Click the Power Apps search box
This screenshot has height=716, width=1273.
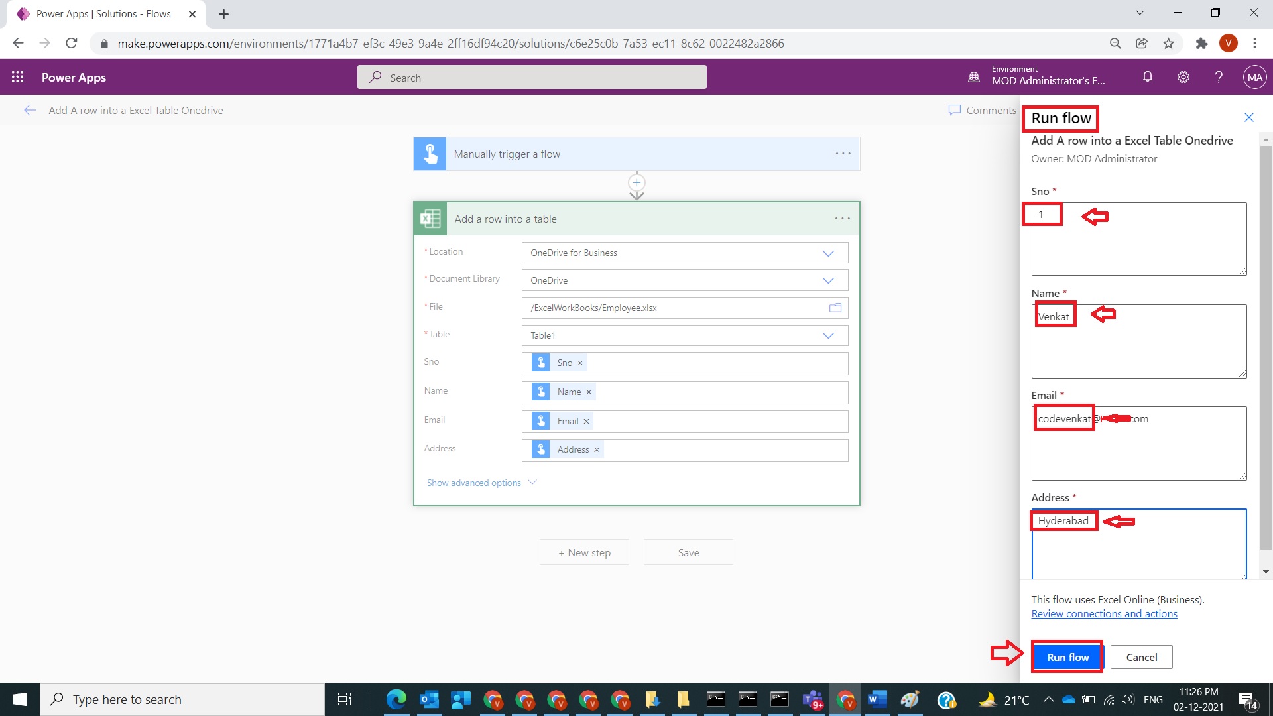click(x=532, y=78)
